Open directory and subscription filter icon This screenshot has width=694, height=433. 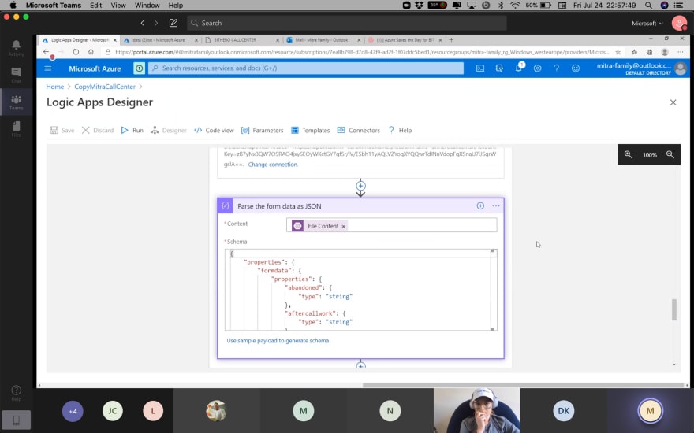pos(499,68)
